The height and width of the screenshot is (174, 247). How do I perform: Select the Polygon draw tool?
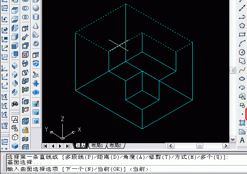242,25
